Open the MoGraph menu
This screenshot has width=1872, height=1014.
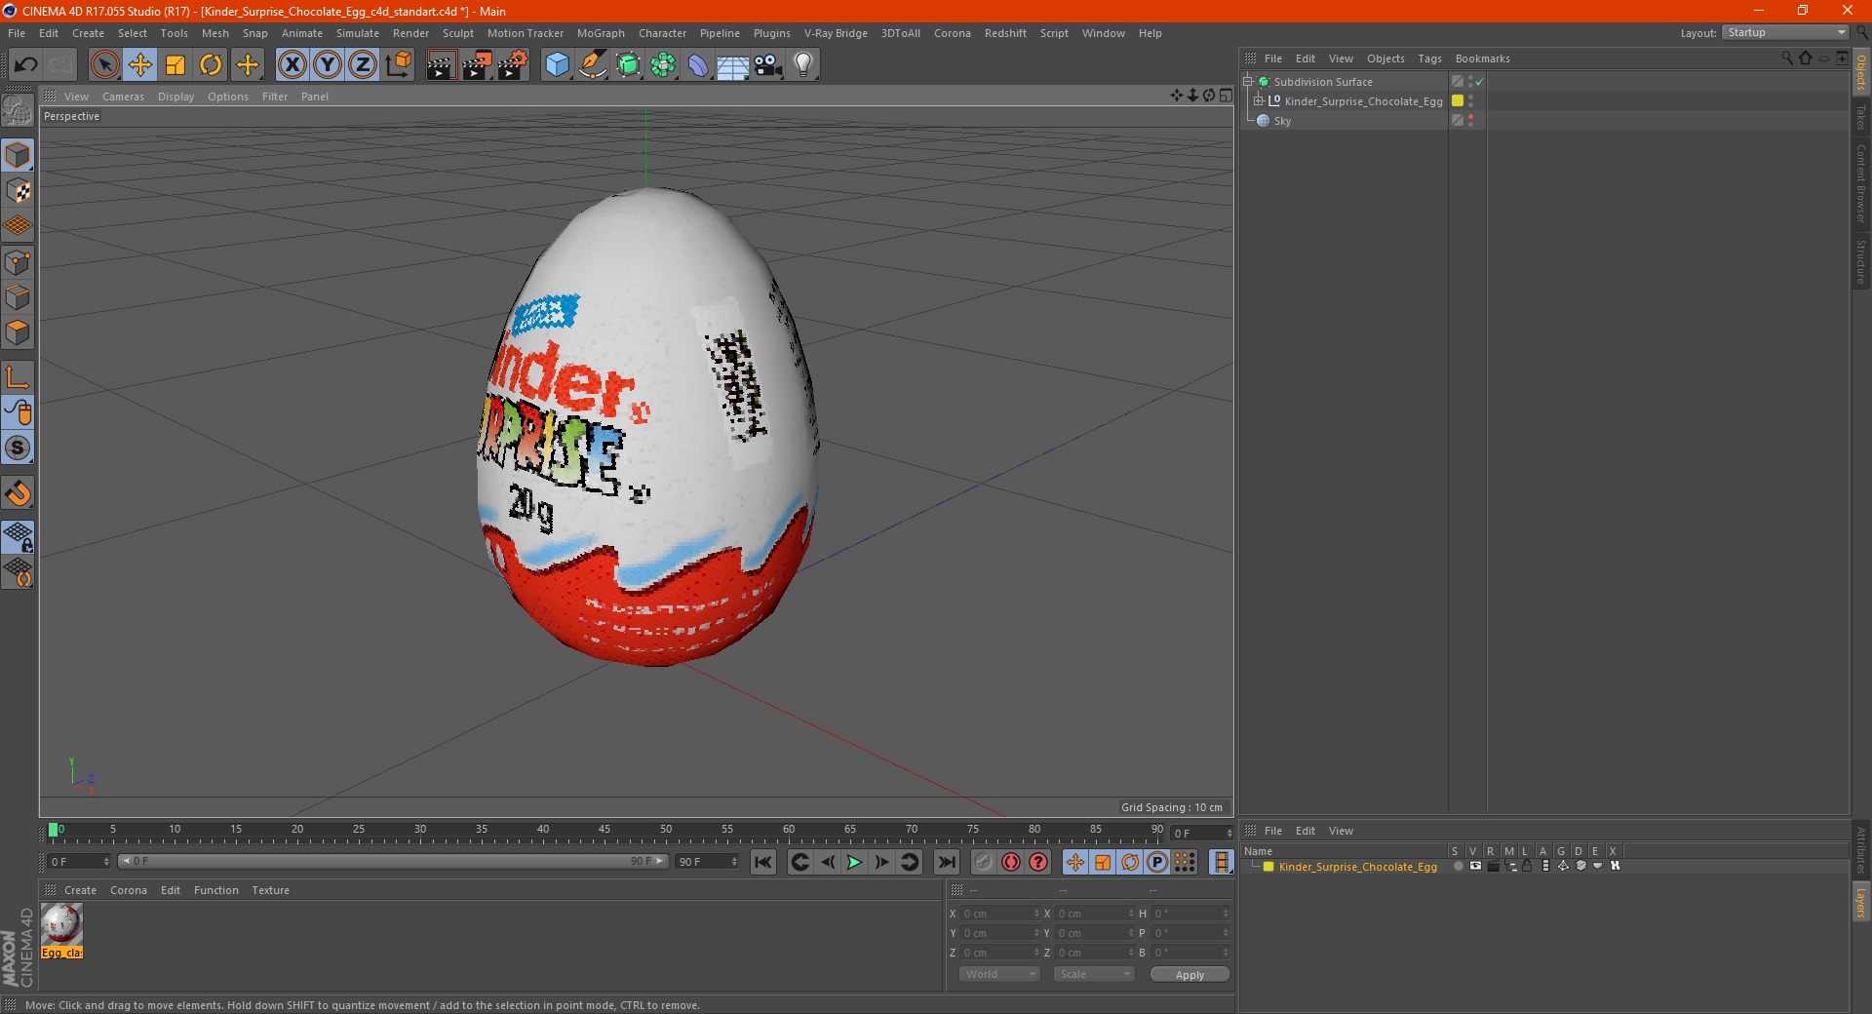coord(601,33)
